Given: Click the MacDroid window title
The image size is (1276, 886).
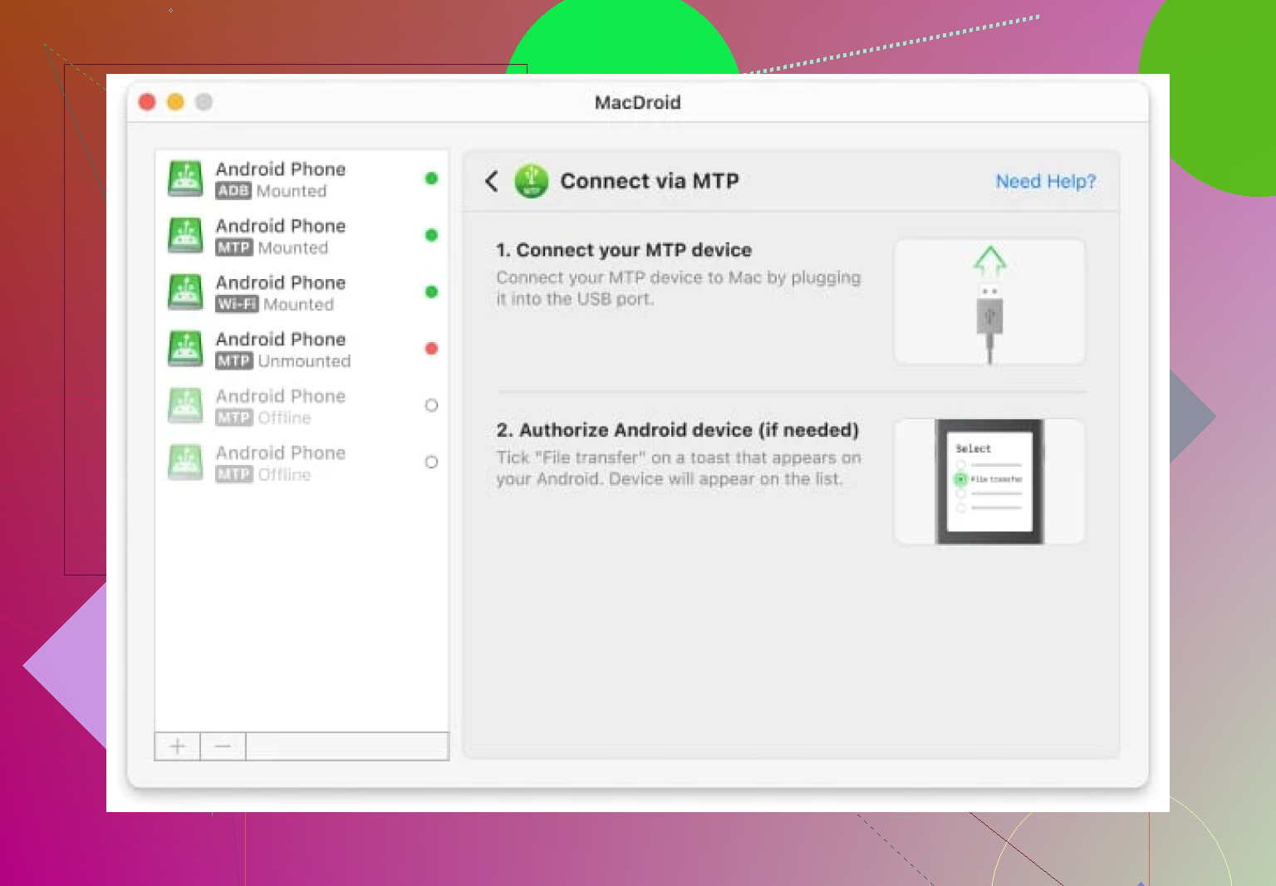Looking at the screenshot, I should click(x=638, y=102).
